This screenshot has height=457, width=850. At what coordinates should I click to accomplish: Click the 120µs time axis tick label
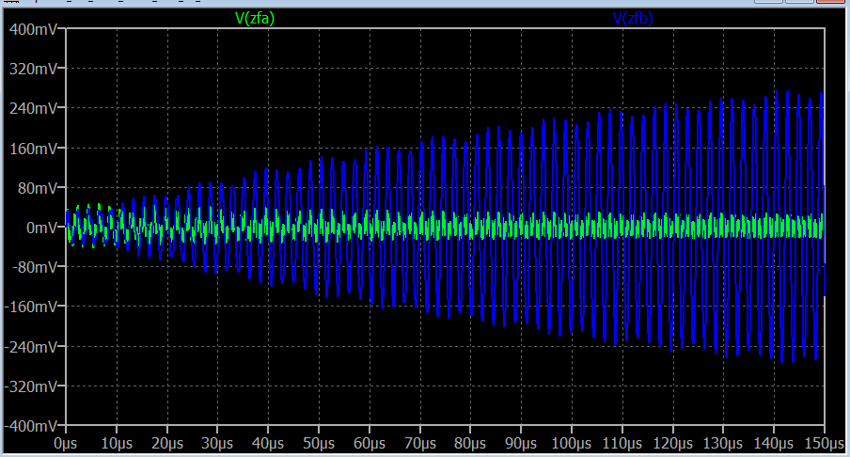click(673, 442)
